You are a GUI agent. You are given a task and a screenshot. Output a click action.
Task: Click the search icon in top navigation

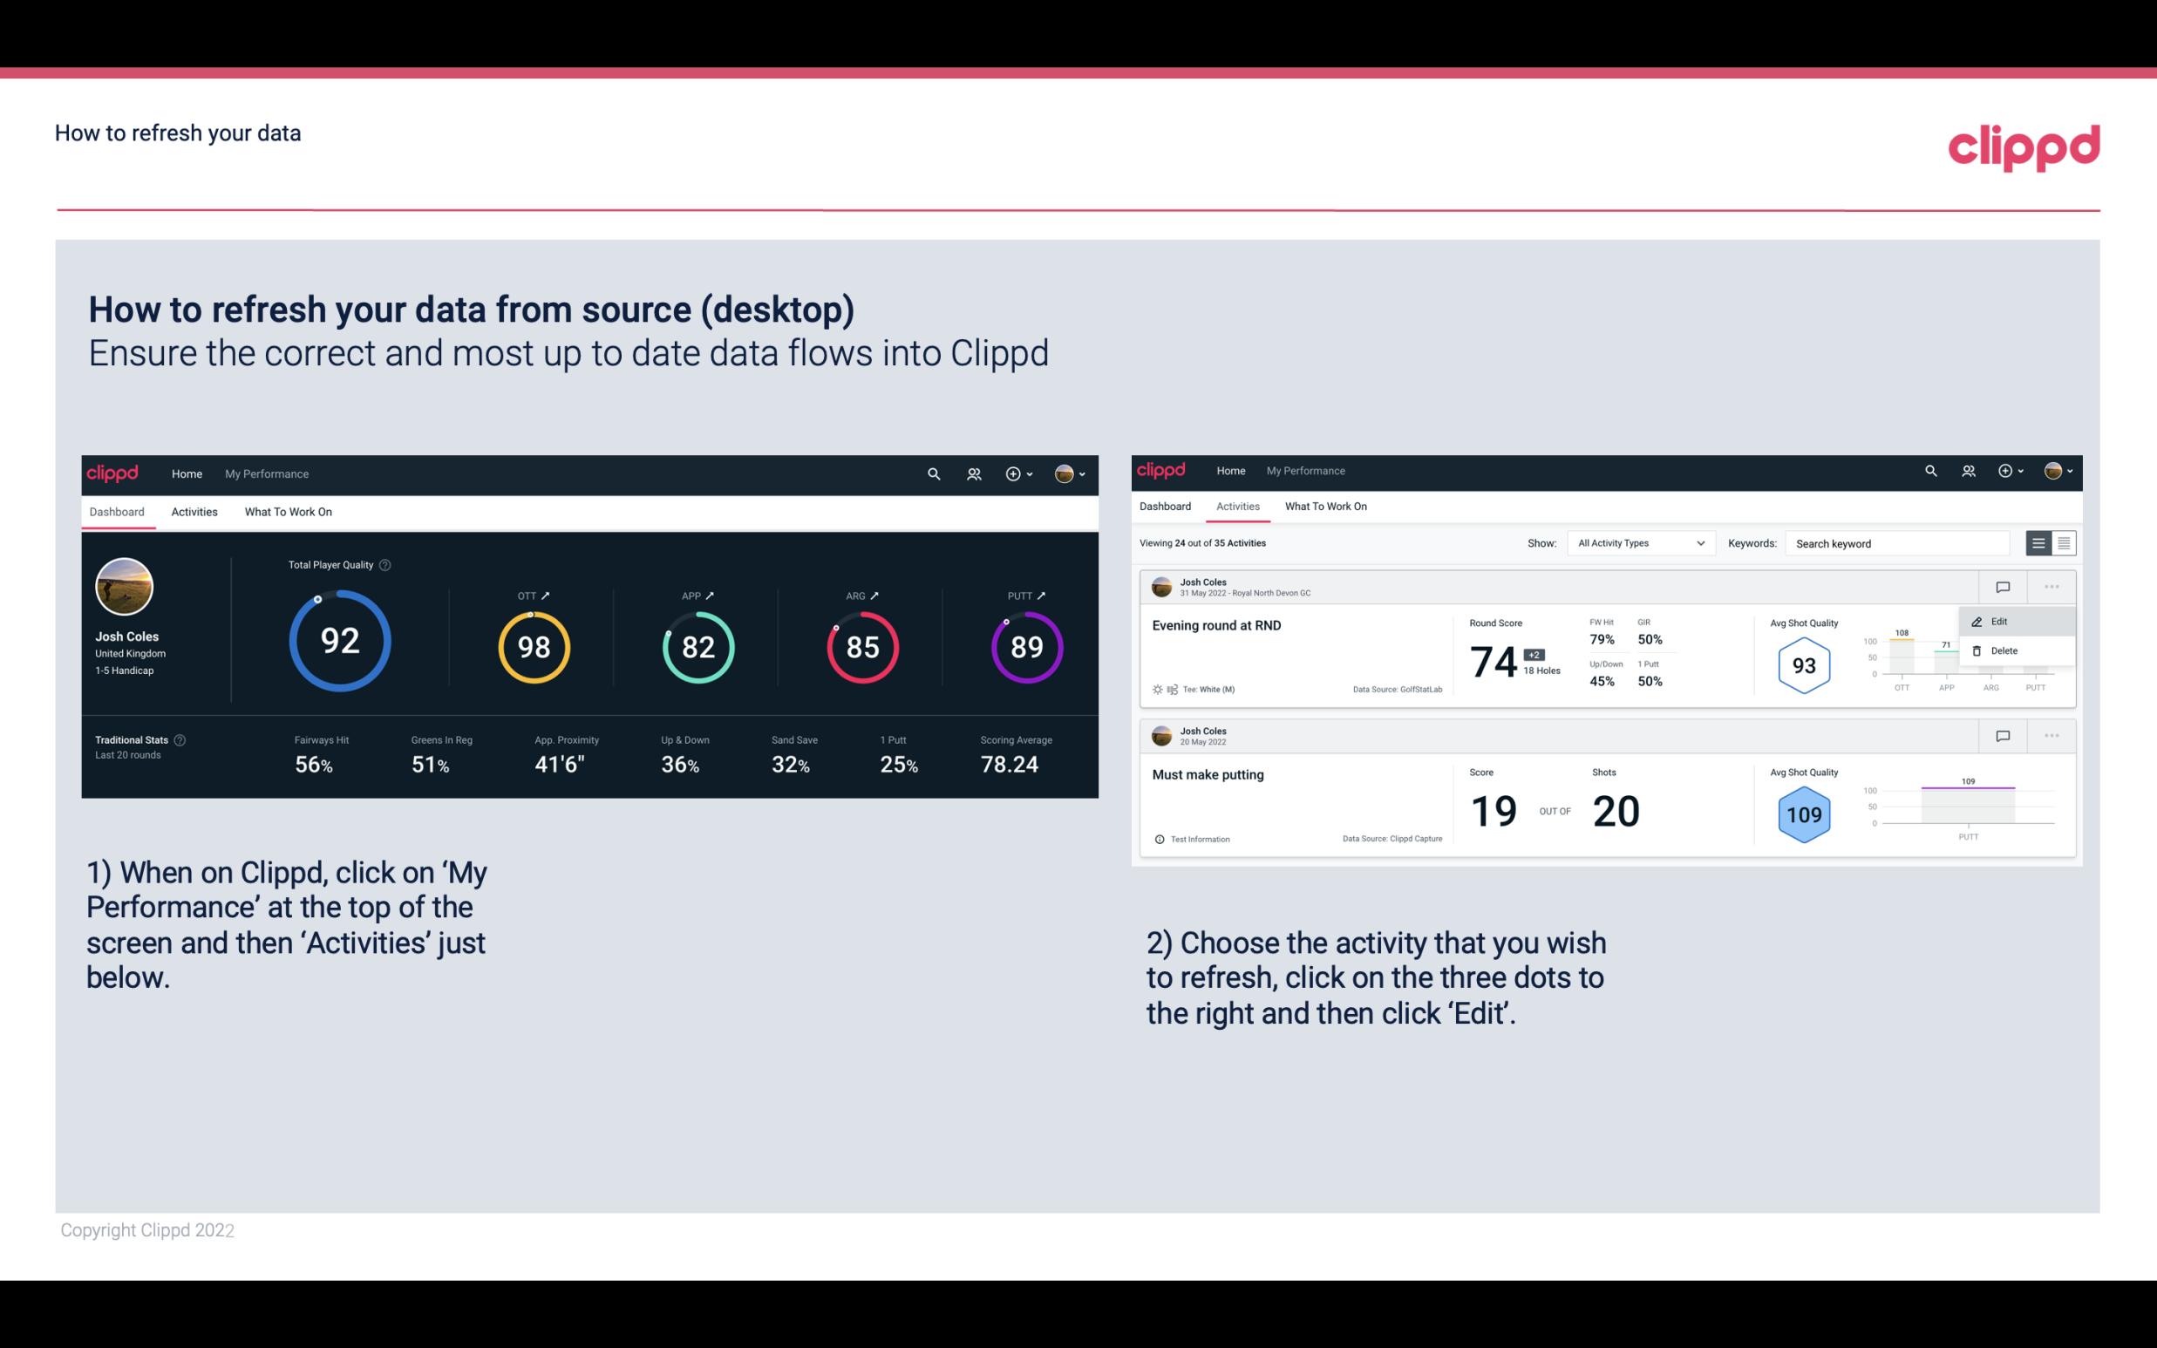pyautogui.click(x=932, y=473)
